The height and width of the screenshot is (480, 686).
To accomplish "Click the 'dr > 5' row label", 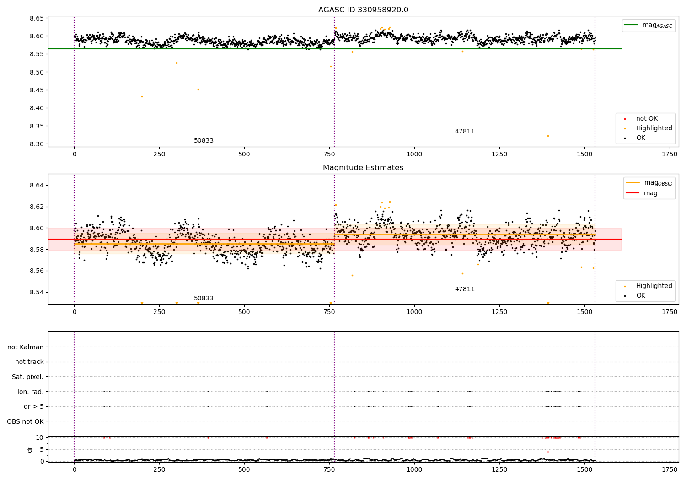I will (34, 407).
